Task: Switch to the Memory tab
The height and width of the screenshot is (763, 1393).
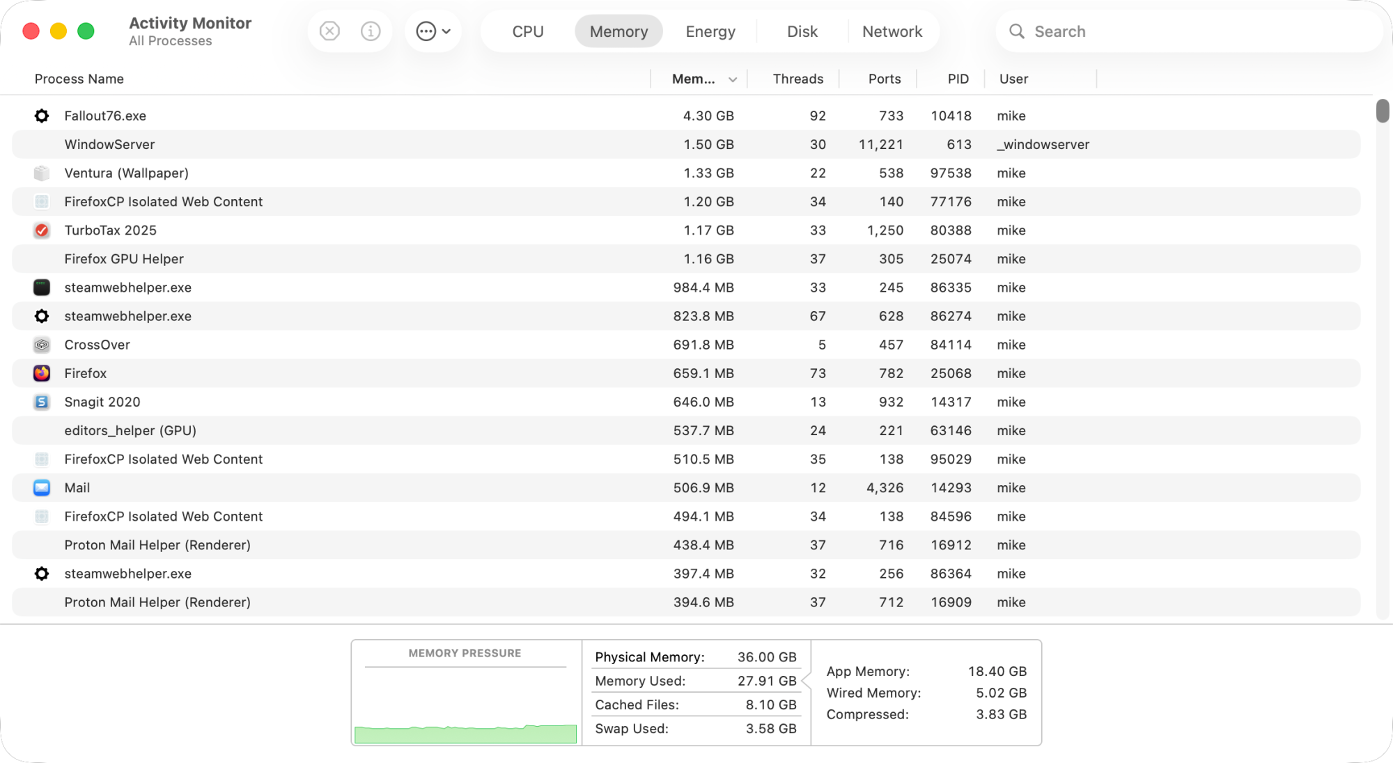Action: (618, 31)
